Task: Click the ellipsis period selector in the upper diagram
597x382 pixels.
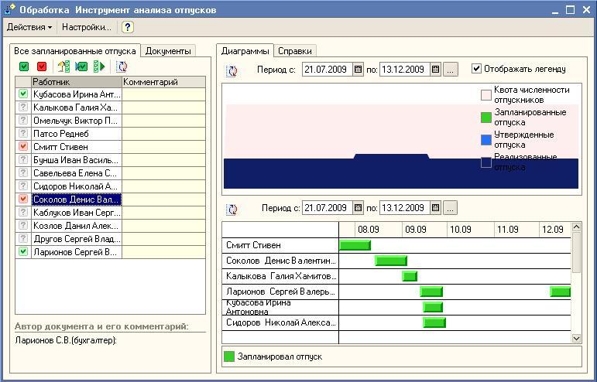Action: [451, 70]
